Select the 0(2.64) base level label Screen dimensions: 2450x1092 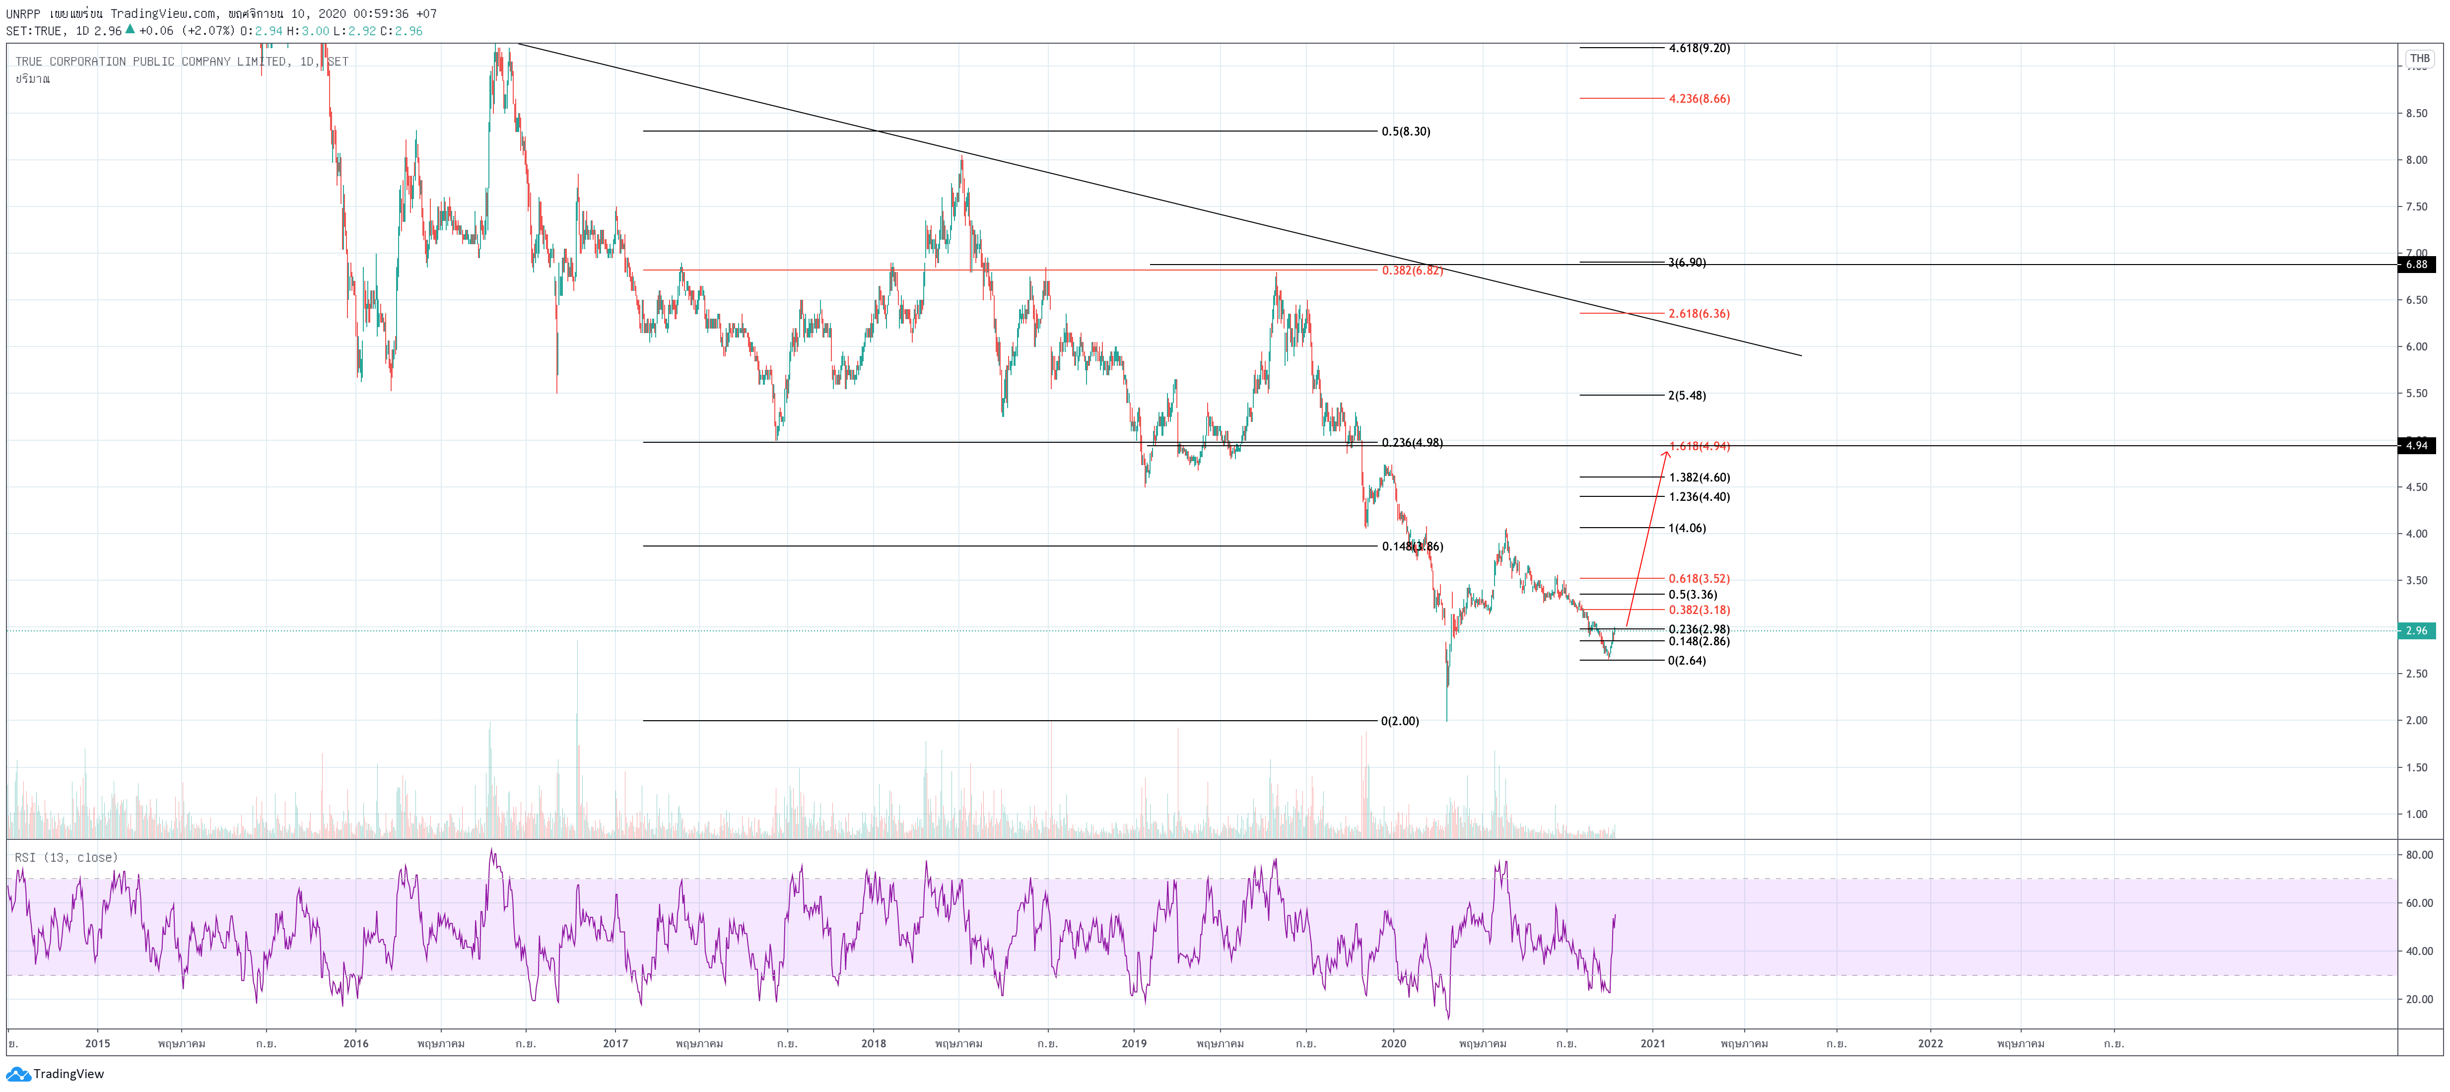1686,660
